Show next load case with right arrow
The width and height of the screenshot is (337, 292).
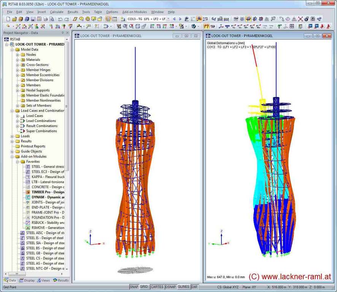[x=180, y=19]
